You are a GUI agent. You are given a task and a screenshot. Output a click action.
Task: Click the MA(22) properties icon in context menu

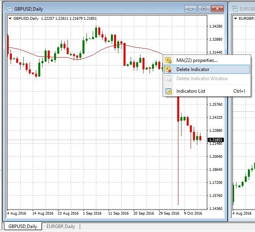[169, 60]
